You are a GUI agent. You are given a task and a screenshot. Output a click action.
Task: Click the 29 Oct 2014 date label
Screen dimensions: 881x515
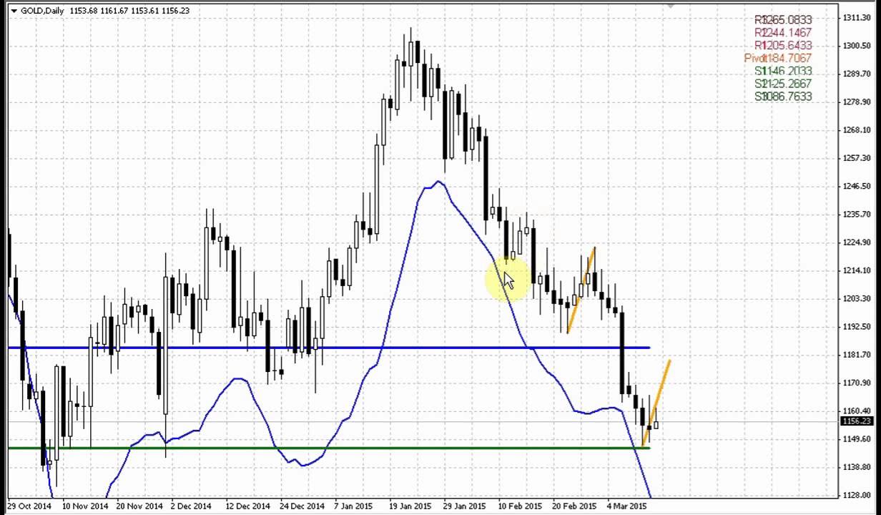click(29, 506)
